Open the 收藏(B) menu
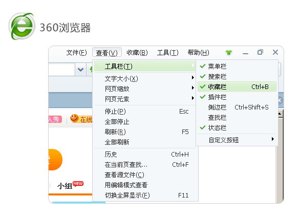 [137, 52]
